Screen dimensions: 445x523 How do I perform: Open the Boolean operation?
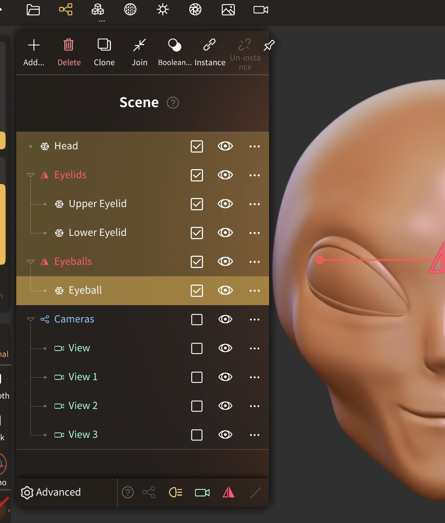pyautogui.click(x=175, y=53)
